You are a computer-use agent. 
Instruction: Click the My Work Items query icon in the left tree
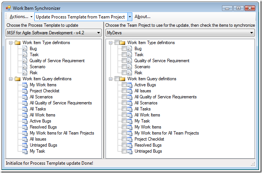25,85
